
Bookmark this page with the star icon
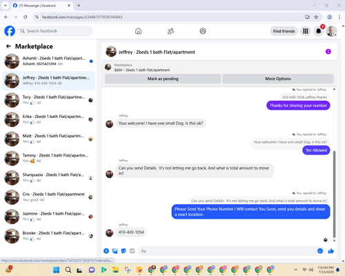click(x=316, y=17)
